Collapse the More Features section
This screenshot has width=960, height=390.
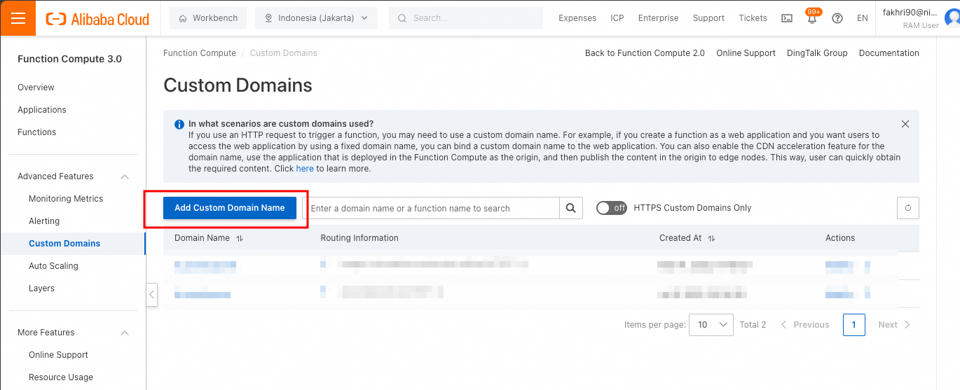coord(125,333)
